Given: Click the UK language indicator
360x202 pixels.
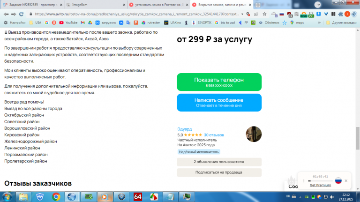Looking at the screenshot, I should point(288,196).
